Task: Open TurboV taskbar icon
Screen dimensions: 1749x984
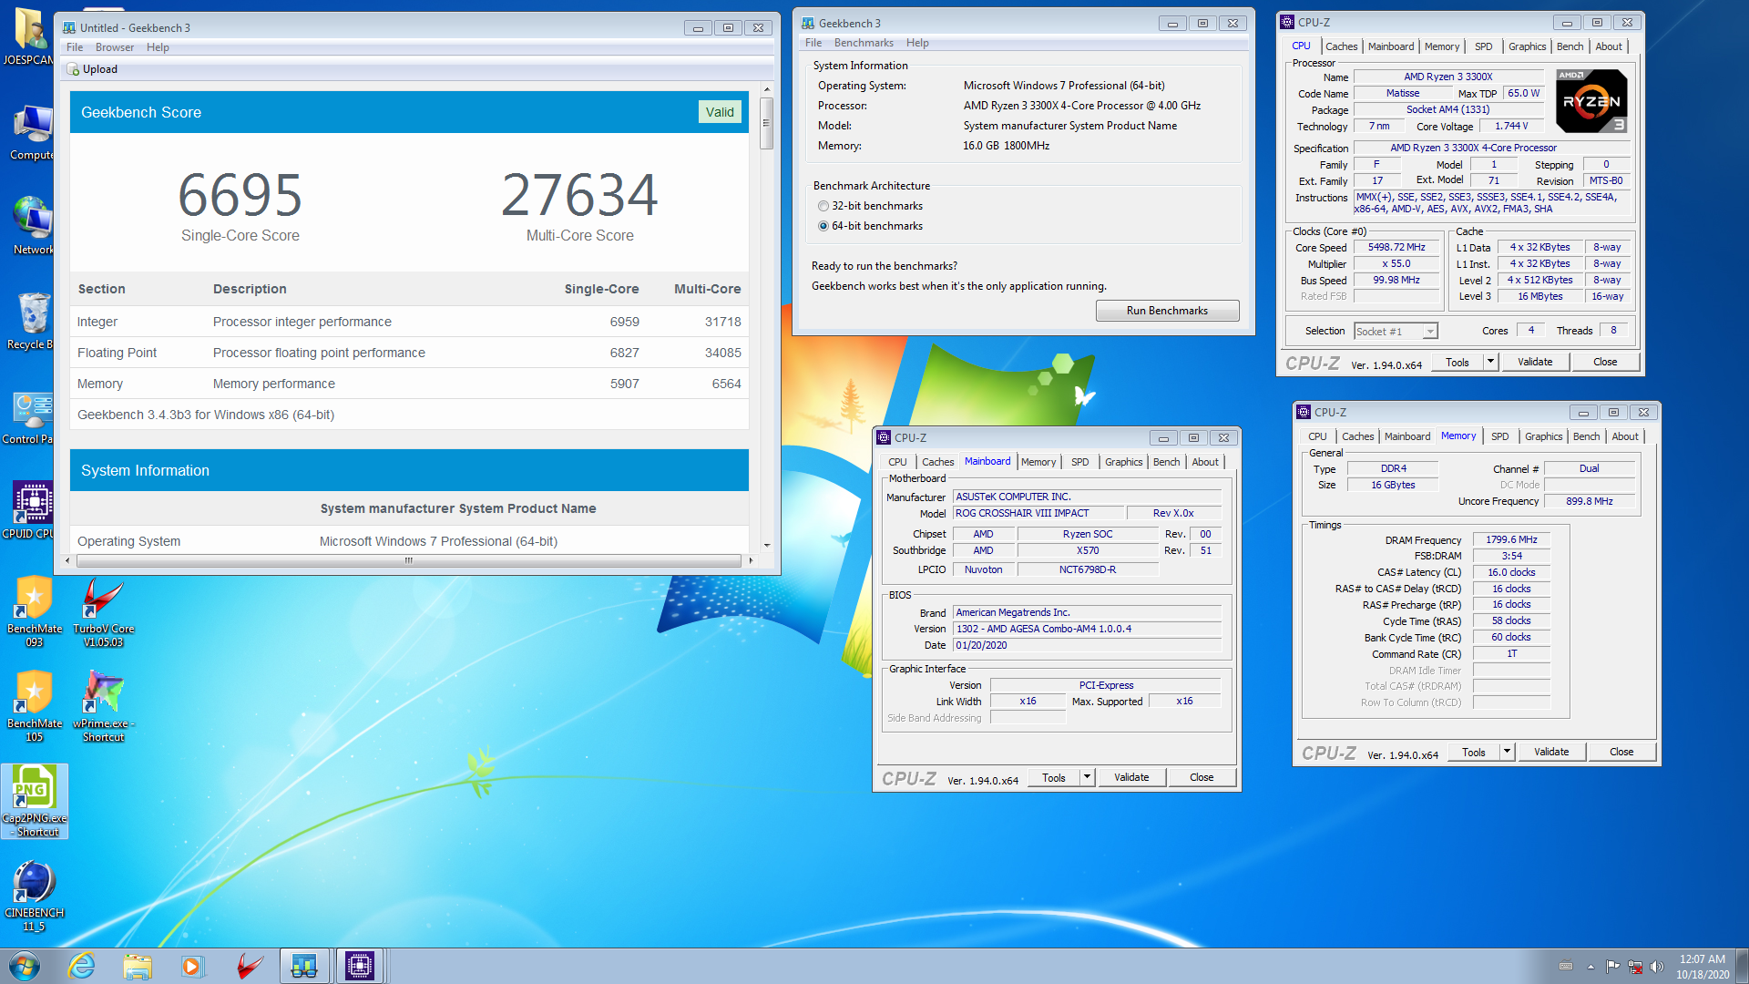Action: click(x=248, y=966)
